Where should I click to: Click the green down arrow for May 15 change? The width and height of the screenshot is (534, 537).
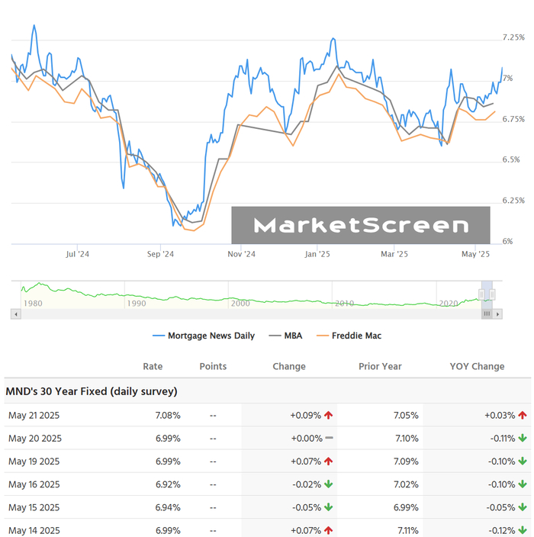tap(329, 506)
